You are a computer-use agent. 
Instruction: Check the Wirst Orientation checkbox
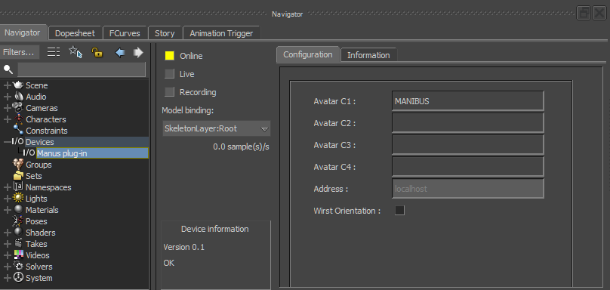(x=399, y=211)
